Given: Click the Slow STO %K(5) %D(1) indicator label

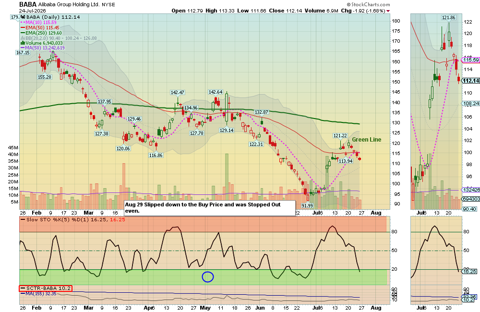Looking at the screenshot, I should tap(72, 220).
